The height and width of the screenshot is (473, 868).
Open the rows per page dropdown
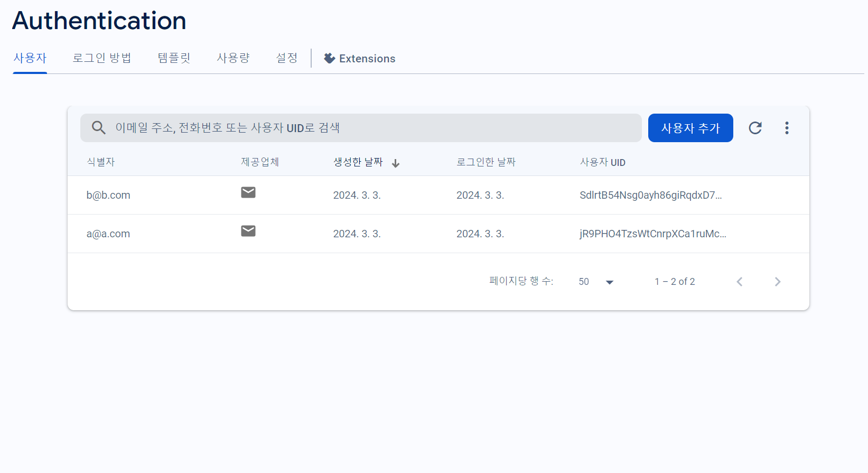[596, 282]
